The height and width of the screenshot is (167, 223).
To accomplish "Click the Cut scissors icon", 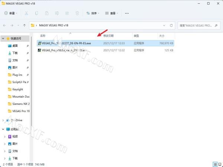I will click(26, 13).
